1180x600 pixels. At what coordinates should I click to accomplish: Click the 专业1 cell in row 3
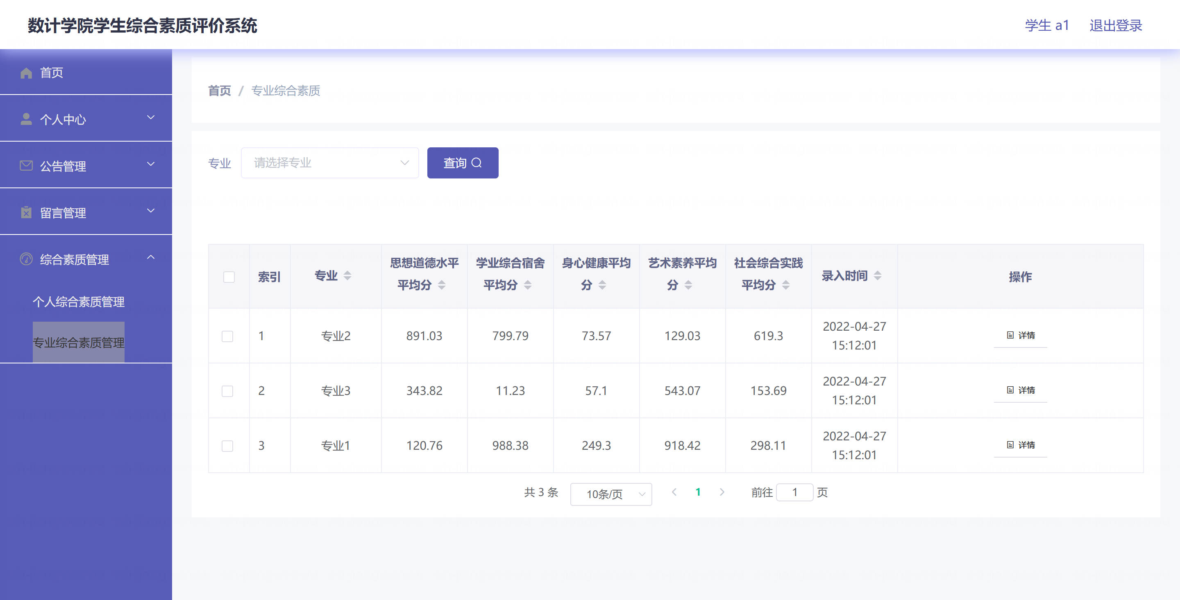coord(336,446)
